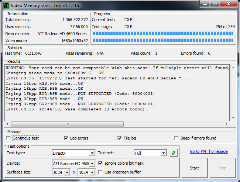Click the disabled Stop button

[x=223, y=168]
